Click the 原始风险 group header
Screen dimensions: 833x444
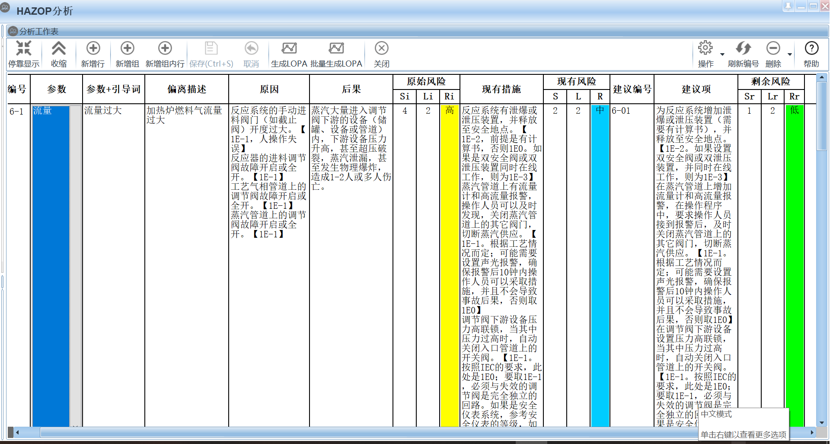coord(426,82)
